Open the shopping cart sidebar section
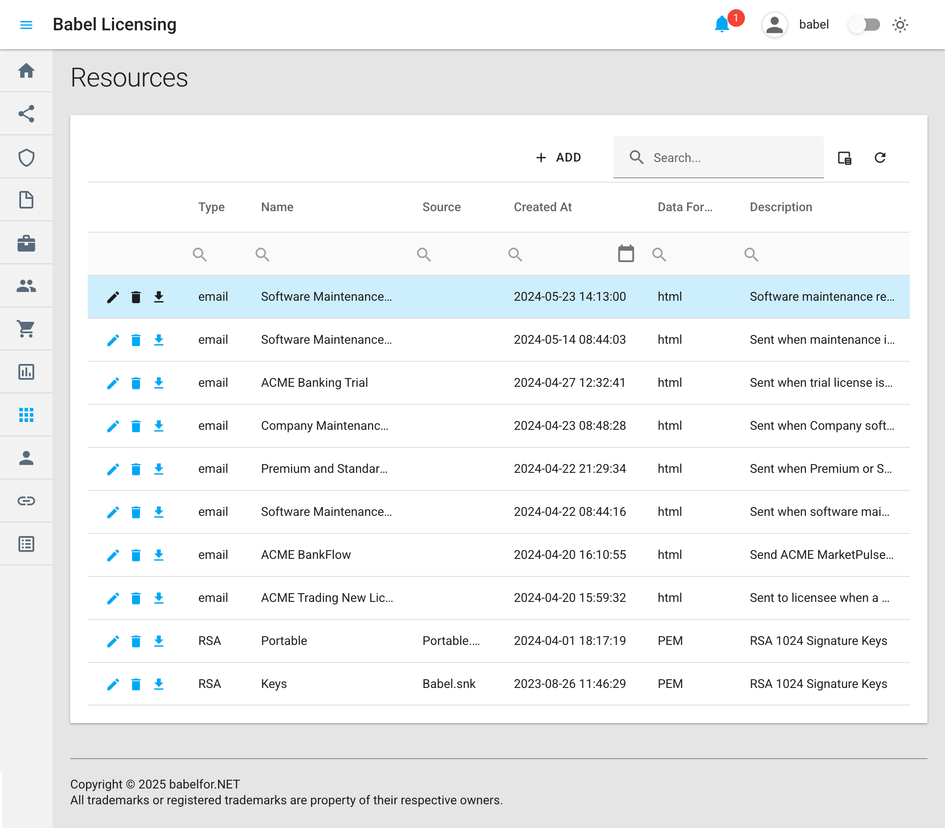The width and height of the screenshot is (945, 828). 26,328
